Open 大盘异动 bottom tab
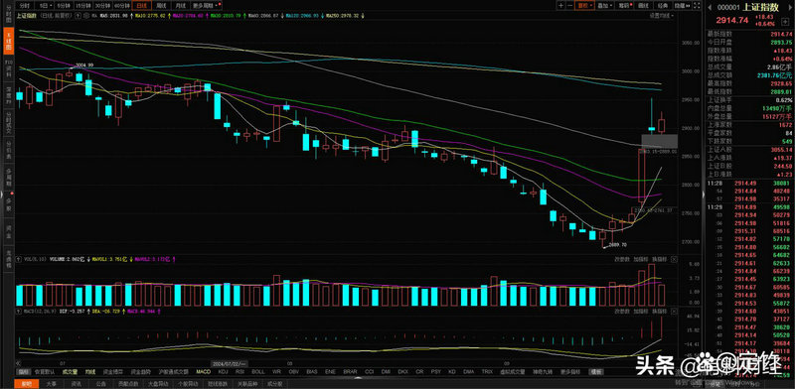This screenshot has height=389, width=795. pos(158,383)
